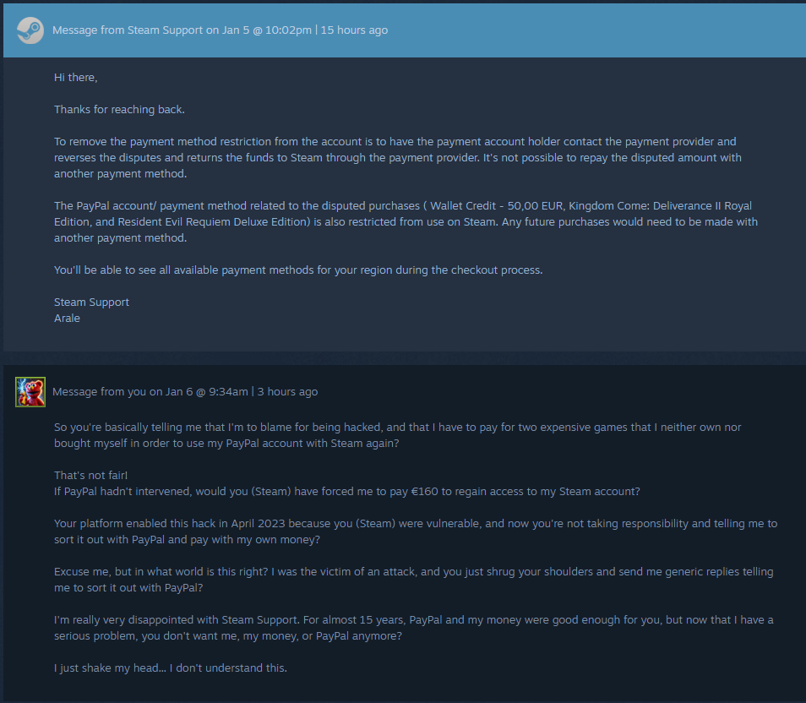Click the paragraph starting 'So you're basically telling me'

coord(397,435)
